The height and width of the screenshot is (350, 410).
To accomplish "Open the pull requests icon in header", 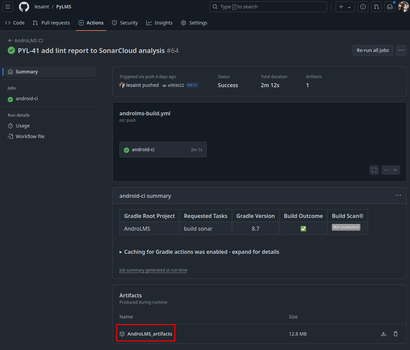I will 376,7.
